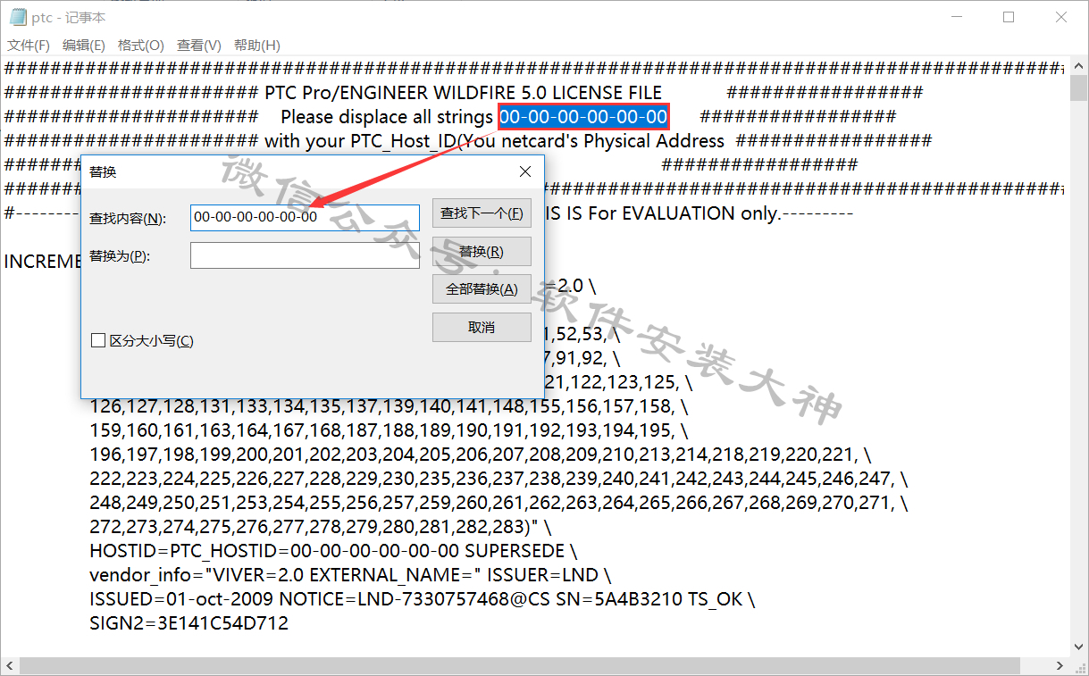Image resolution: width=1089 pixels, height=676 pixels.
Task: Minimize the ptc Notepad window
Action: pos(957,17)
